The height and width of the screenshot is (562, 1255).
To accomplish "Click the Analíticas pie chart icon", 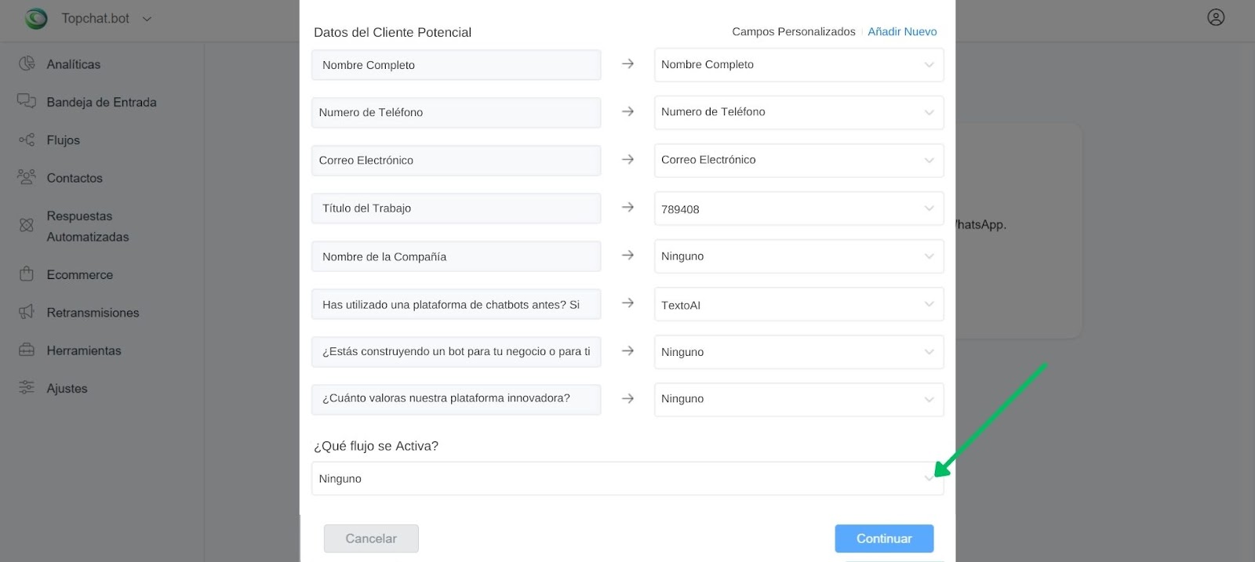I will tap(27, 63).
